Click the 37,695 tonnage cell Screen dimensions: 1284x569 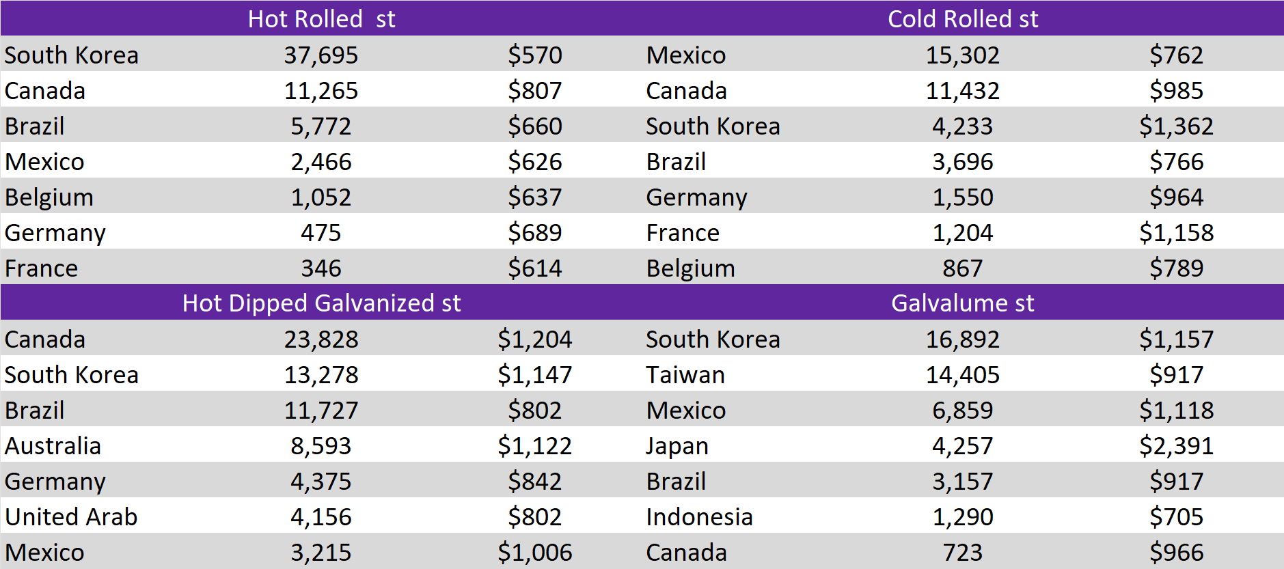point(321,55)
